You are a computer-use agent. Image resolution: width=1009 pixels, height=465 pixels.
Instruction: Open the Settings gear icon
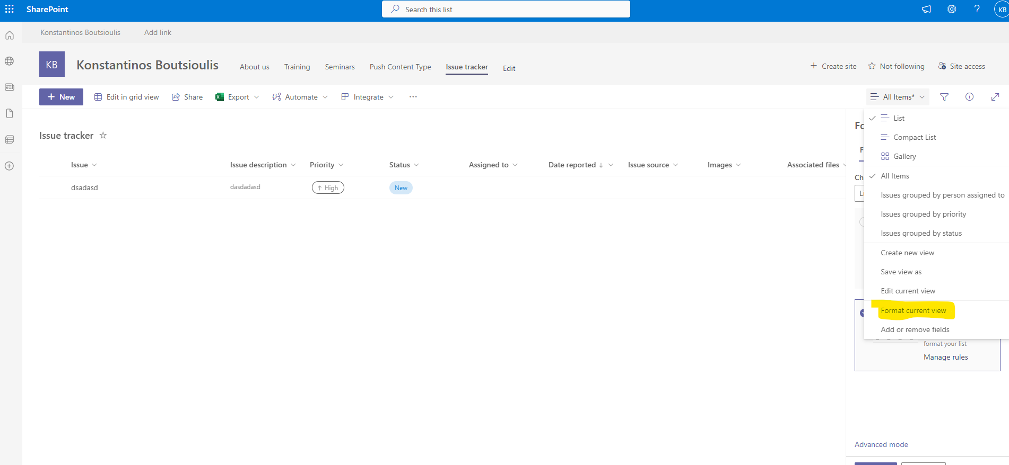coord(952,9)
